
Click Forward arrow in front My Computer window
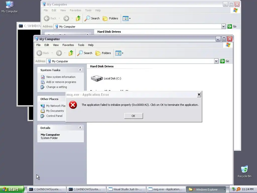click(59, 53)
